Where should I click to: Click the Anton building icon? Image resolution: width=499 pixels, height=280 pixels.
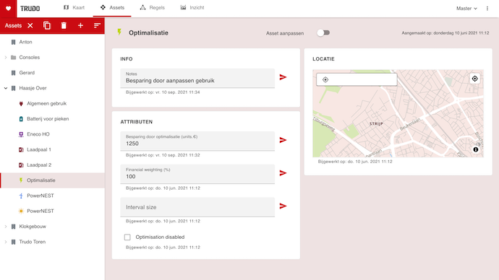13,42
